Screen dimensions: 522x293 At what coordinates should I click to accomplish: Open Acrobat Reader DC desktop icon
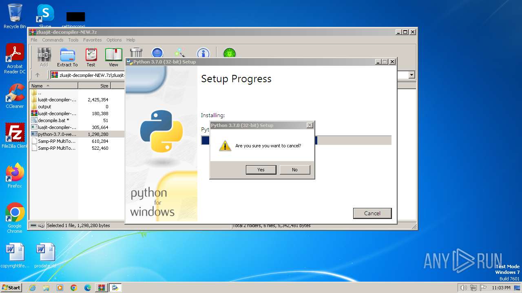coord(15,59)
